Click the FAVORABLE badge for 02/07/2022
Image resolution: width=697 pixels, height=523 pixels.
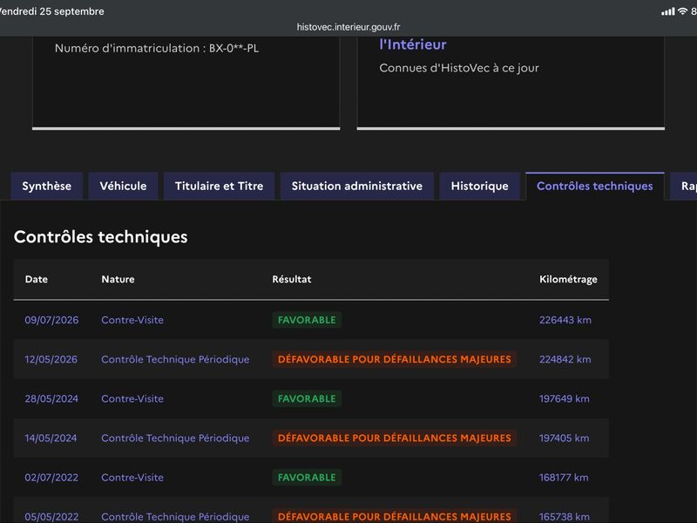307,477
